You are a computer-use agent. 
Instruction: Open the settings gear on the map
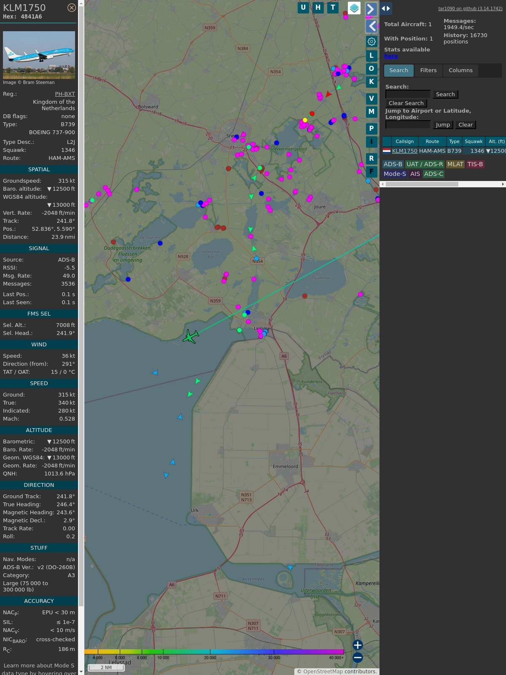[371, 41]
